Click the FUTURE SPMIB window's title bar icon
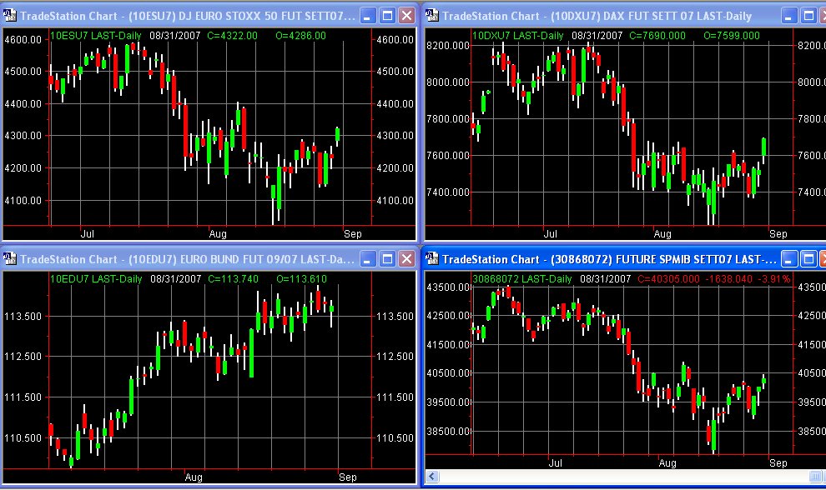Screen dimensions: 826x490 pos(433,258)
